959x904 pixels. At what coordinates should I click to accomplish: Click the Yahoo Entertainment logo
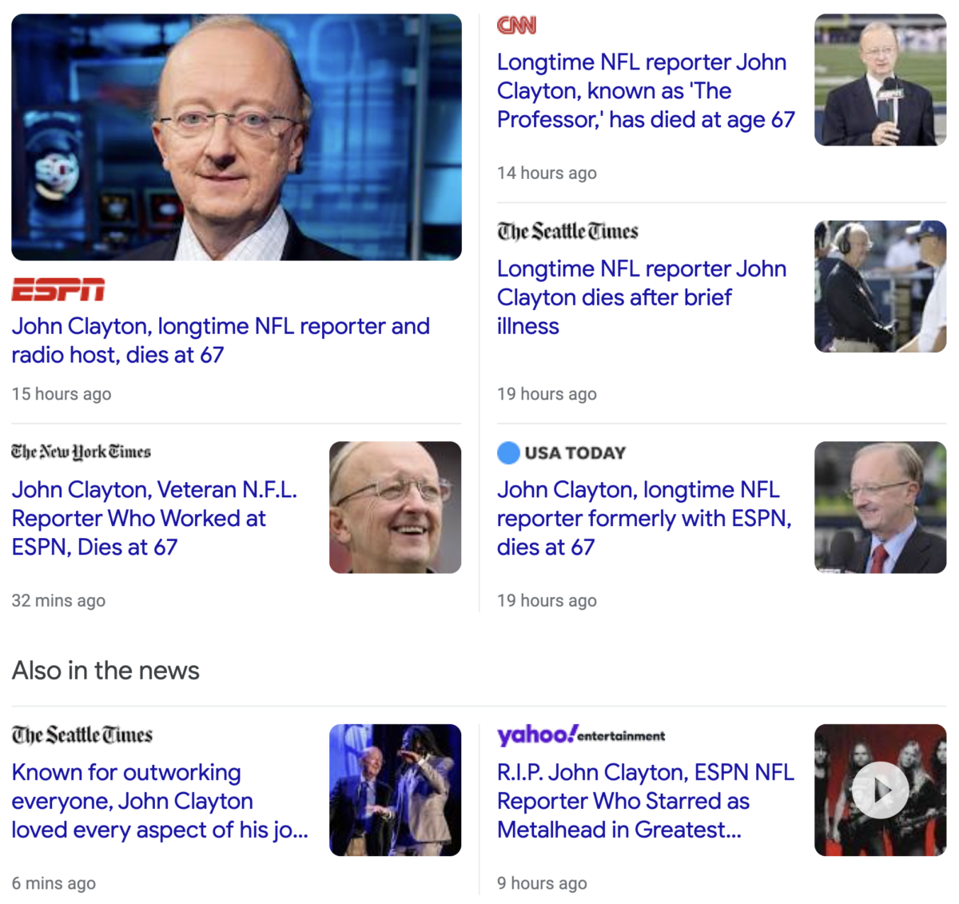[x=581, y=735]
